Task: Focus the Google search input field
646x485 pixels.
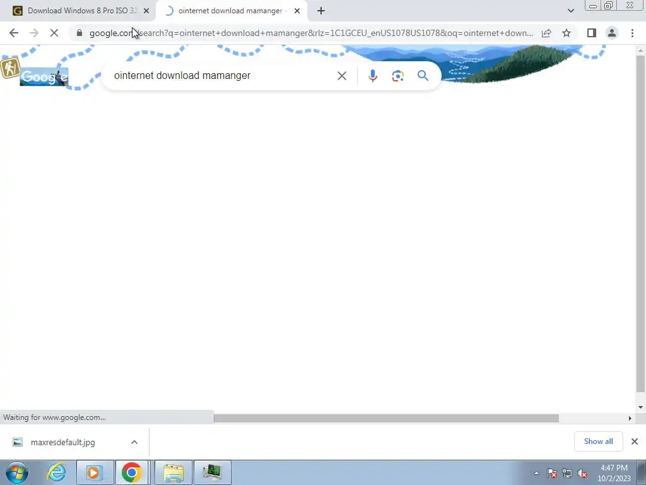Action: coord(223,76)
